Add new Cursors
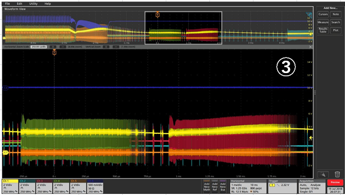 point(323,15)
